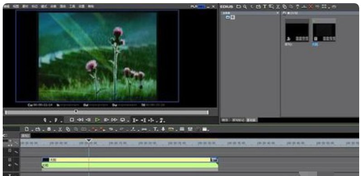Jump to next edit point
Screen dimensions: 361x176
tap(143, 120)
